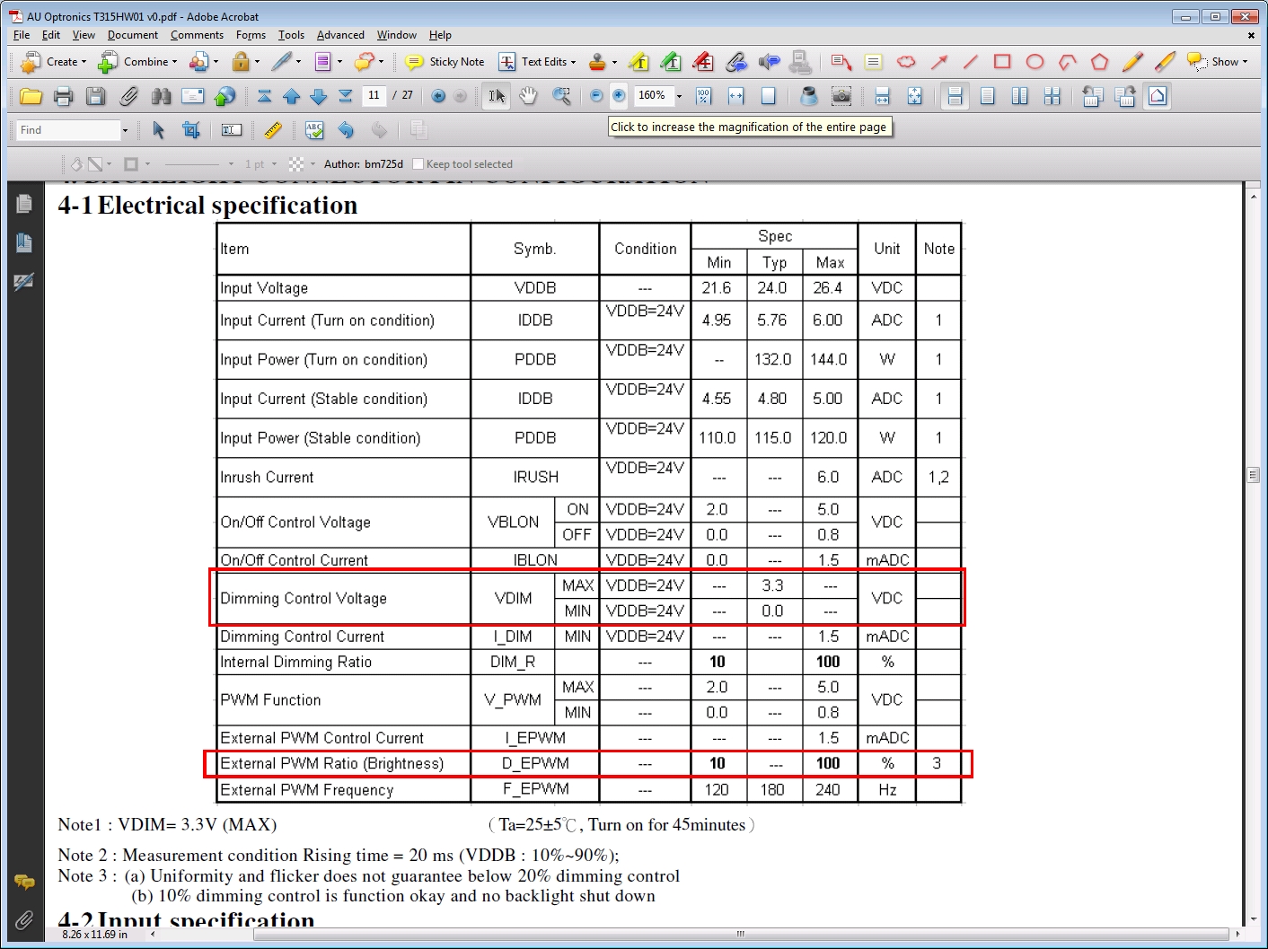This screenshot has width=1268, height=949.
Task: Click the Print icon
Action: (63, 96)
